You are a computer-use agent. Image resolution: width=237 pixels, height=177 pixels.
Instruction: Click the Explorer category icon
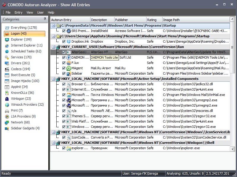coord(7,39)
